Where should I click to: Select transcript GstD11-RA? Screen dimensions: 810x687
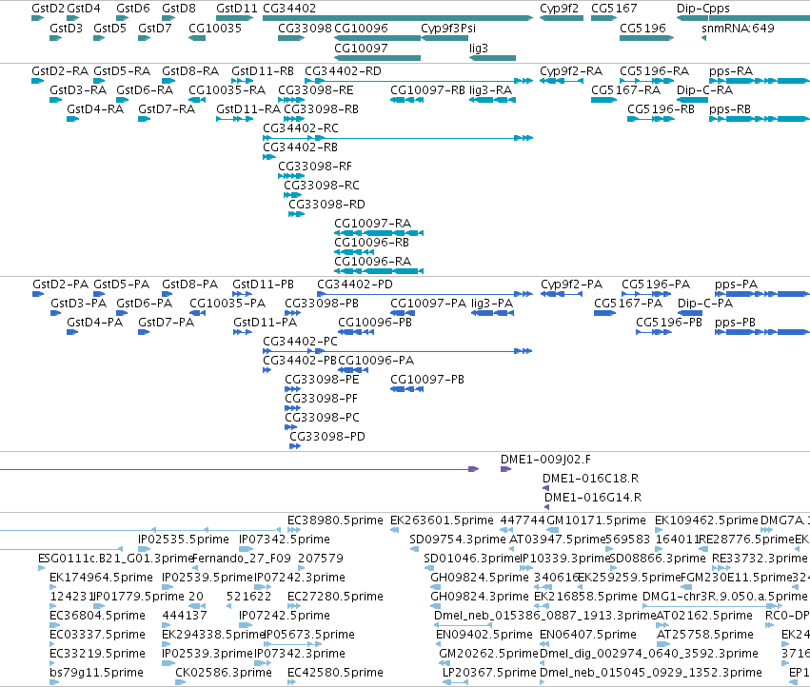(248, 109)
